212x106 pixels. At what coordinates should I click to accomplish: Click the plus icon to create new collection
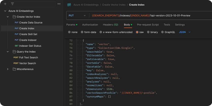click(x=5, y=4)
